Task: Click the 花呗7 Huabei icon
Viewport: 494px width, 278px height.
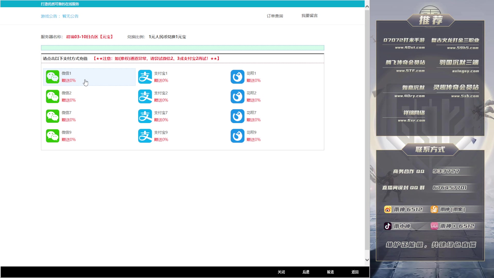Action: click(x=237, y=116)
